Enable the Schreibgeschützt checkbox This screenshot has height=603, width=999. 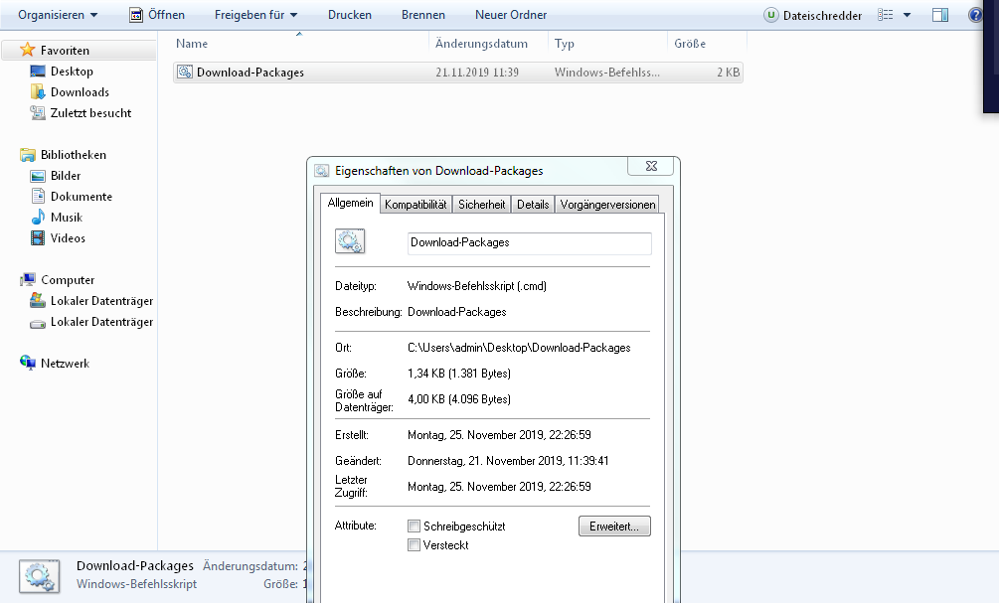415,526
